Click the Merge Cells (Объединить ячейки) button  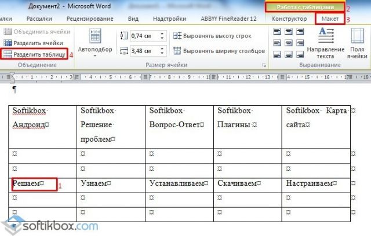pos(37,32)
